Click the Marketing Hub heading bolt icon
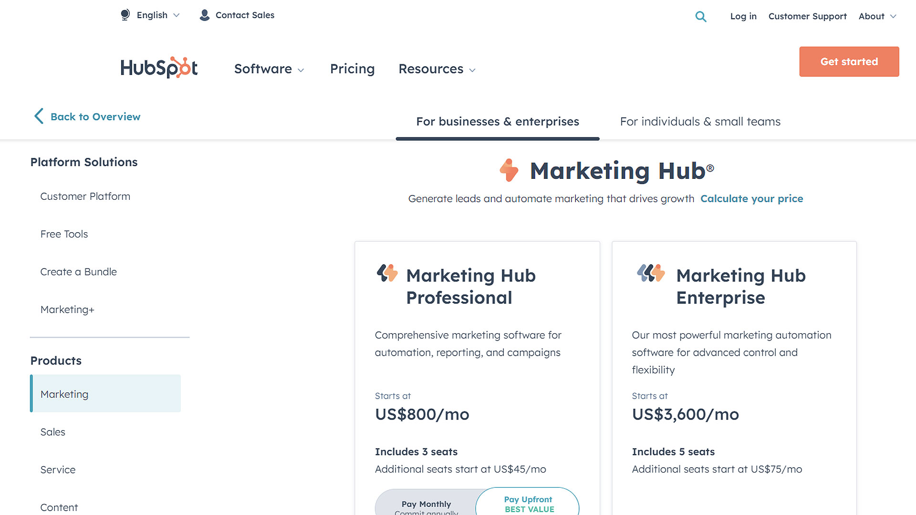This screenshot has height=515, width=916. [509, 170]
